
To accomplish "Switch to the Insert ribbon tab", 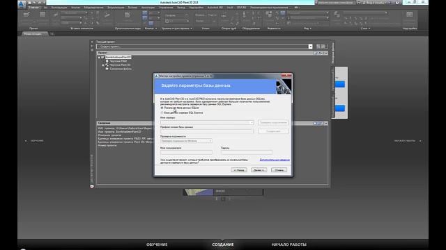I will pos(132,8).
